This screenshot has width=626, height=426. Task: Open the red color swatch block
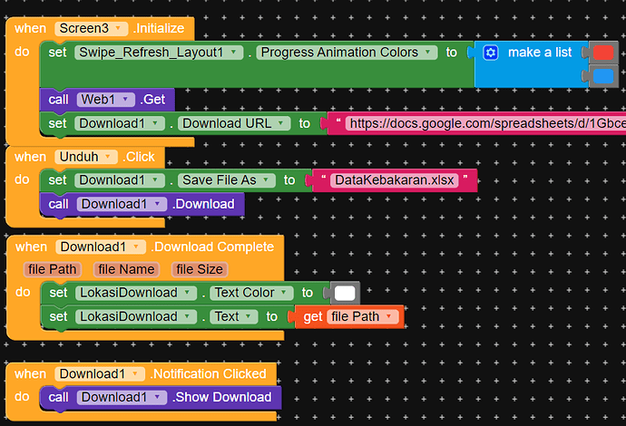(x=602, y=53)
